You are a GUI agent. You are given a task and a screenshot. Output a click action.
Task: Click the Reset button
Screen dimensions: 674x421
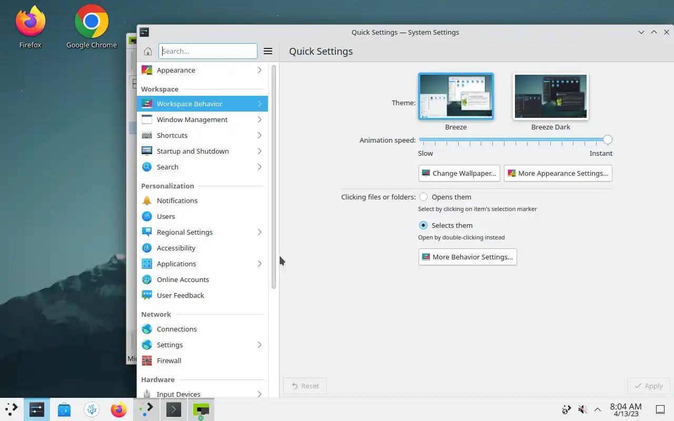(305, 386)
